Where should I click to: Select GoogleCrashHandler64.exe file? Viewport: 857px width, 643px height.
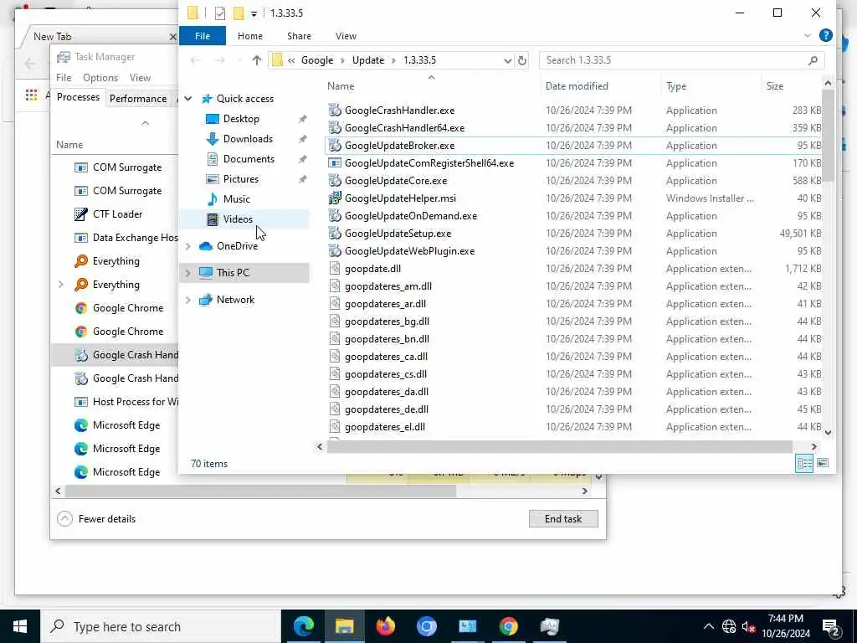(x=404, y=128)
